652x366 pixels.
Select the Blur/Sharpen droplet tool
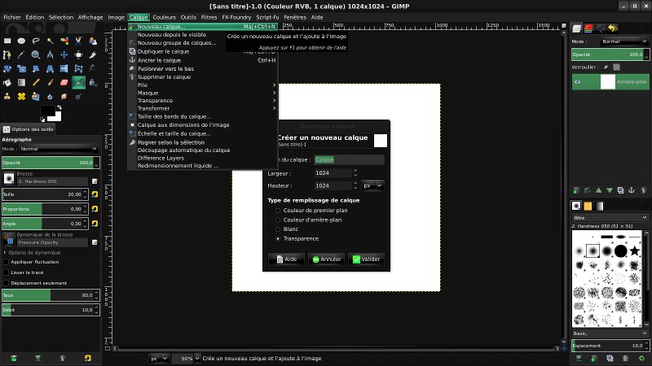click(50, 96)
